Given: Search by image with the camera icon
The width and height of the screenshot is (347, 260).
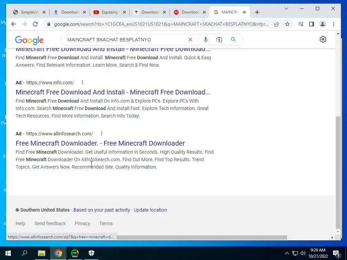Looking at the screenshot, I should tap(219, 40).
